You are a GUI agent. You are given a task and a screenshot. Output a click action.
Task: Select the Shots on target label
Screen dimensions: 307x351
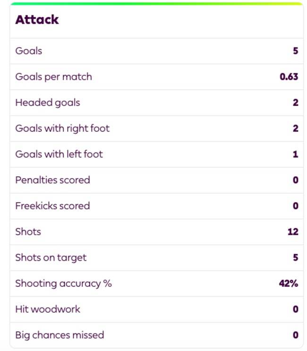point(51,257)
